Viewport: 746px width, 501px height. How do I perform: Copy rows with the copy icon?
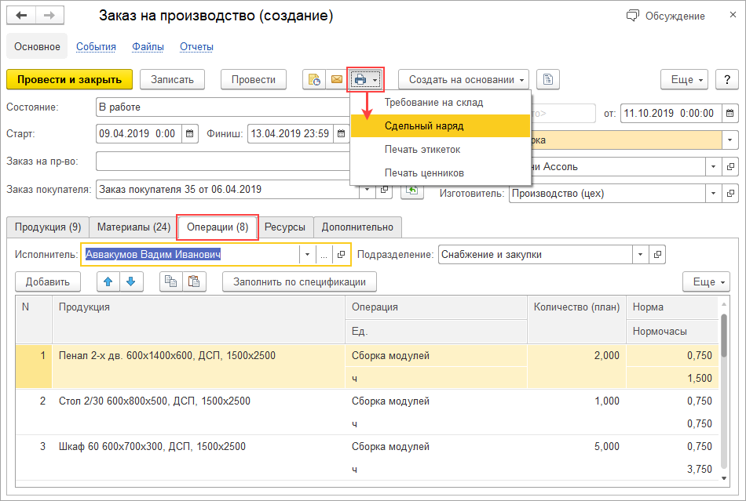click(171, 281)
